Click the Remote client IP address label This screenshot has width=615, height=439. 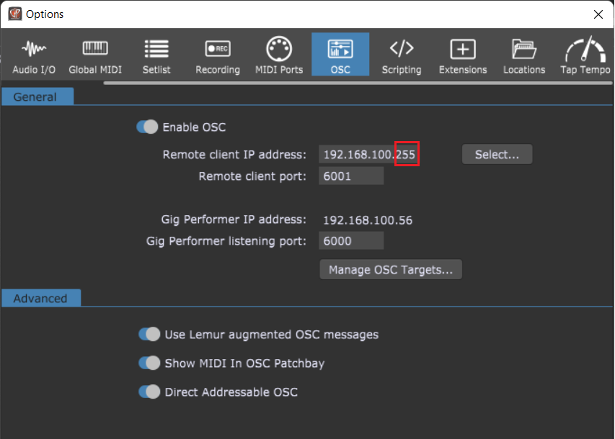pyautogui.click(x=234, y=154)
